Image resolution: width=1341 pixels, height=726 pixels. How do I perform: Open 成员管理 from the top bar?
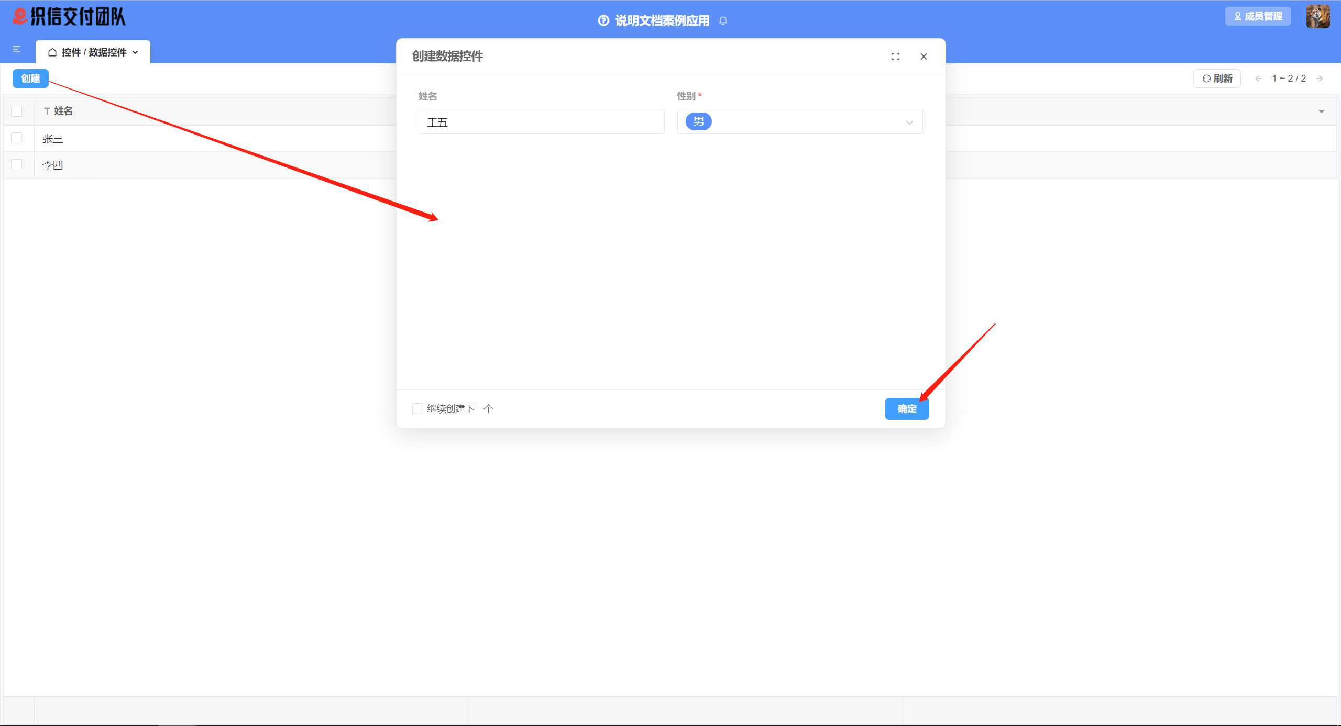coord(1258,16)
